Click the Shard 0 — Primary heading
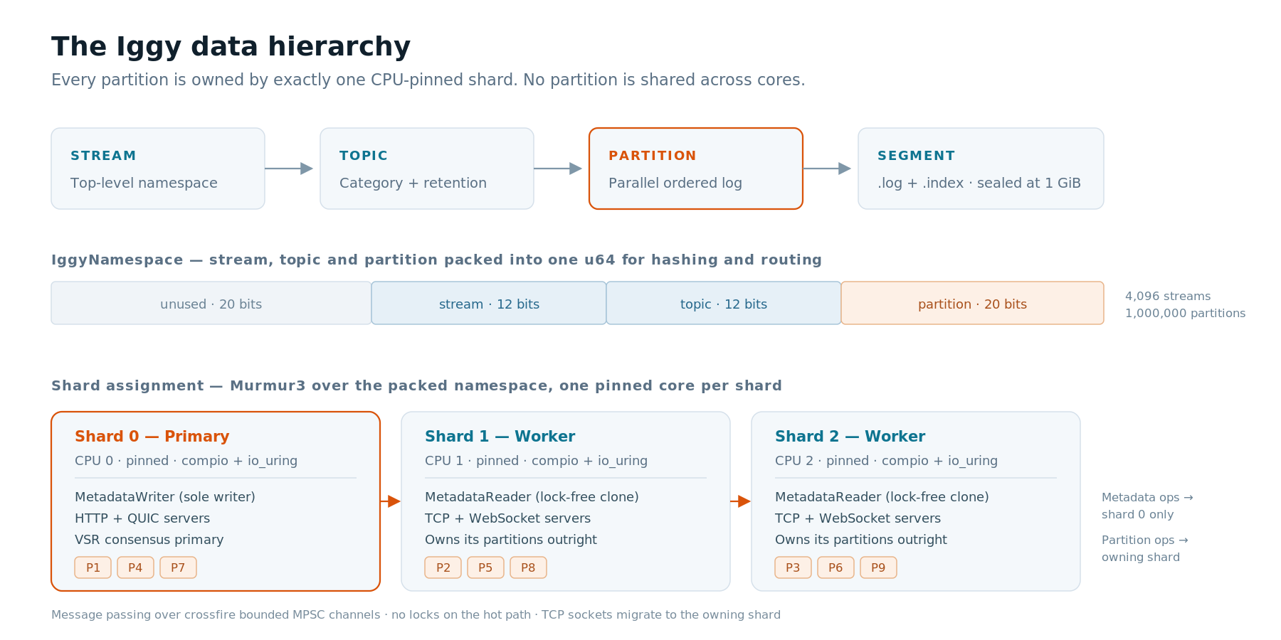The height and width of the screenshot is (640, 1281). [152, 437]
